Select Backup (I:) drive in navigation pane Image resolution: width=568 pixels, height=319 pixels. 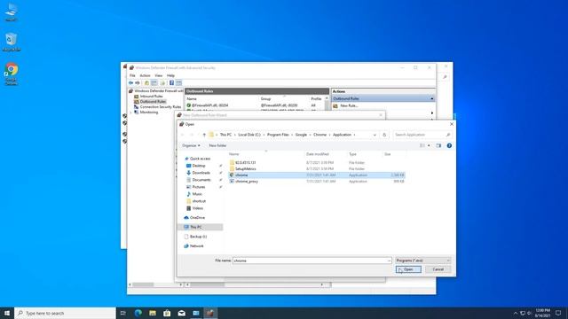[x=198, y=237]
